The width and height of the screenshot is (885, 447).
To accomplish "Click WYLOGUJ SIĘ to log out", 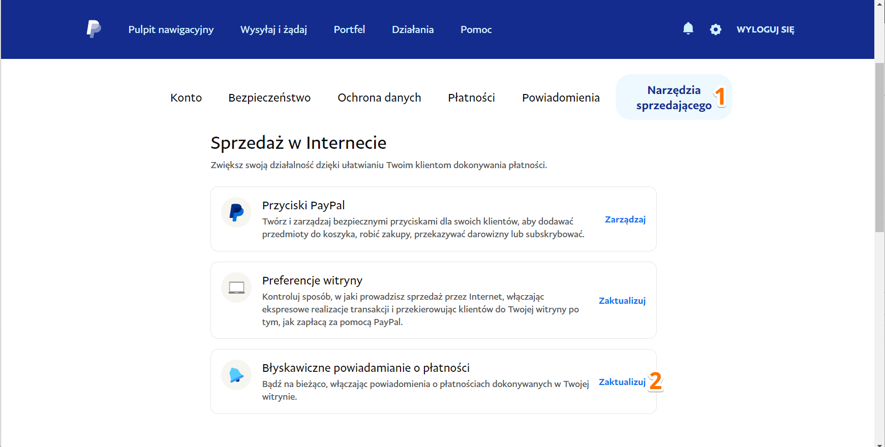I will (x=766, y=29).
